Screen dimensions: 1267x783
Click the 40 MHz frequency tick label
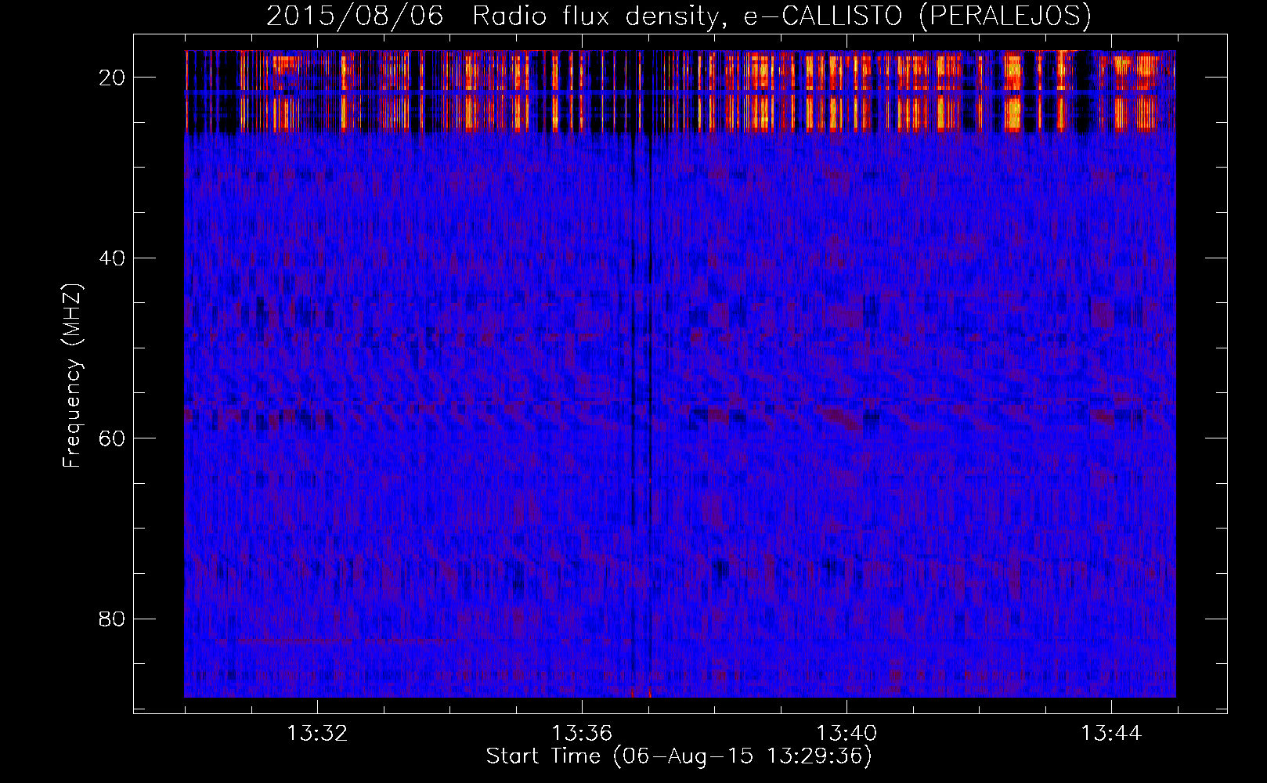click(112, 258)
